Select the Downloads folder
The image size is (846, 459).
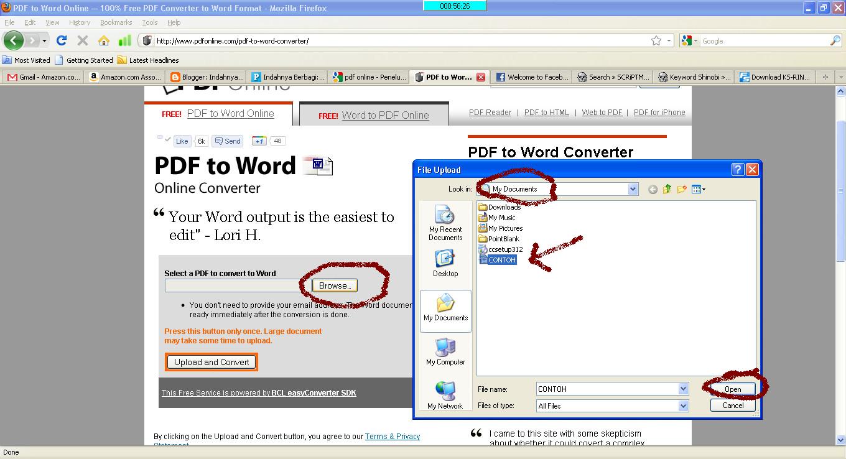click(500, 207)
